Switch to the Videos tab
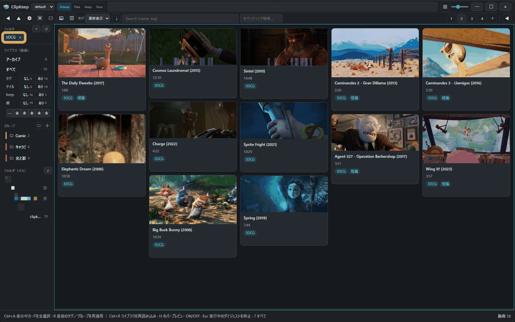 (64, 7)
